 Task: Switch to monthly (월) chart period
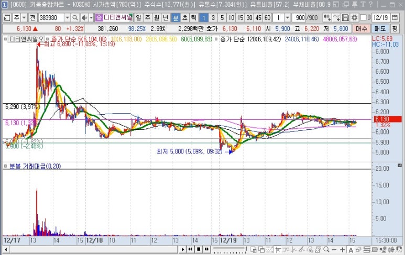click(157, 18)
